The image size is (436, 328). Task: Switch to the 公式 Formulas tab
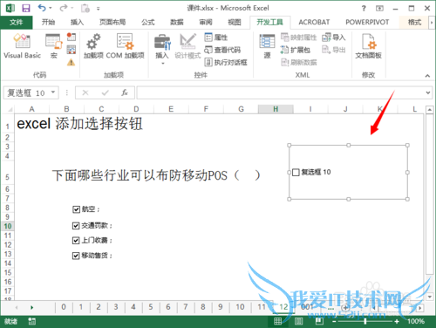coord(148,22)
